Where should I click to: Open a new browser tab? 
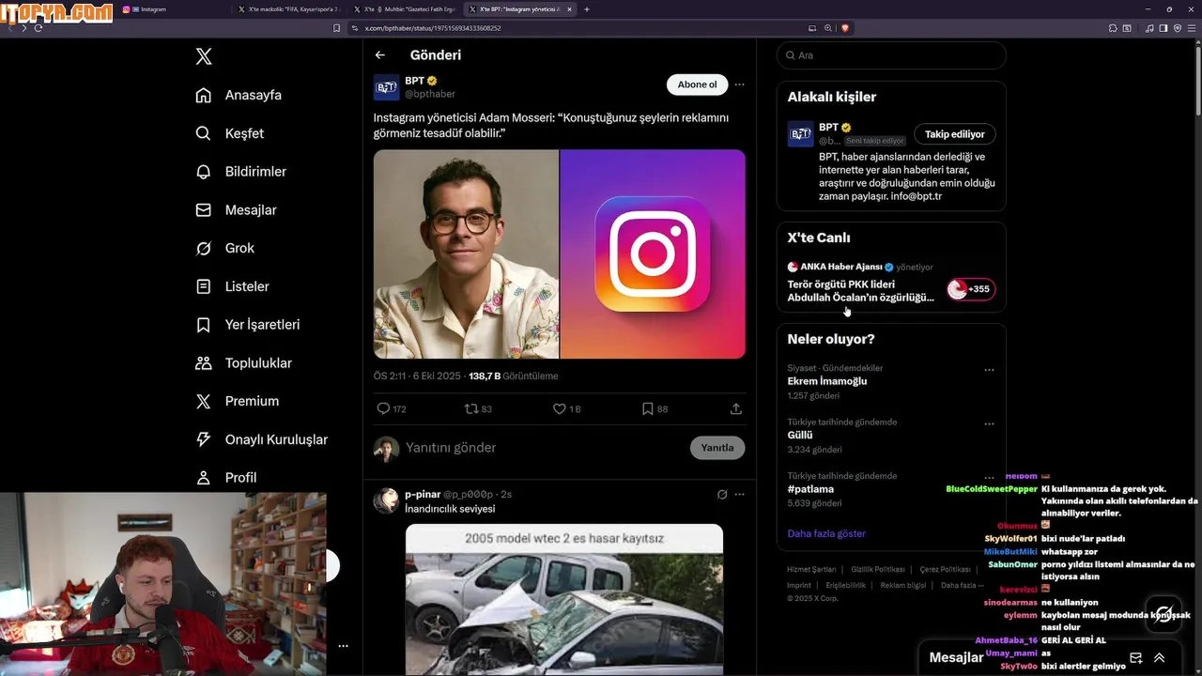(587, 9)
